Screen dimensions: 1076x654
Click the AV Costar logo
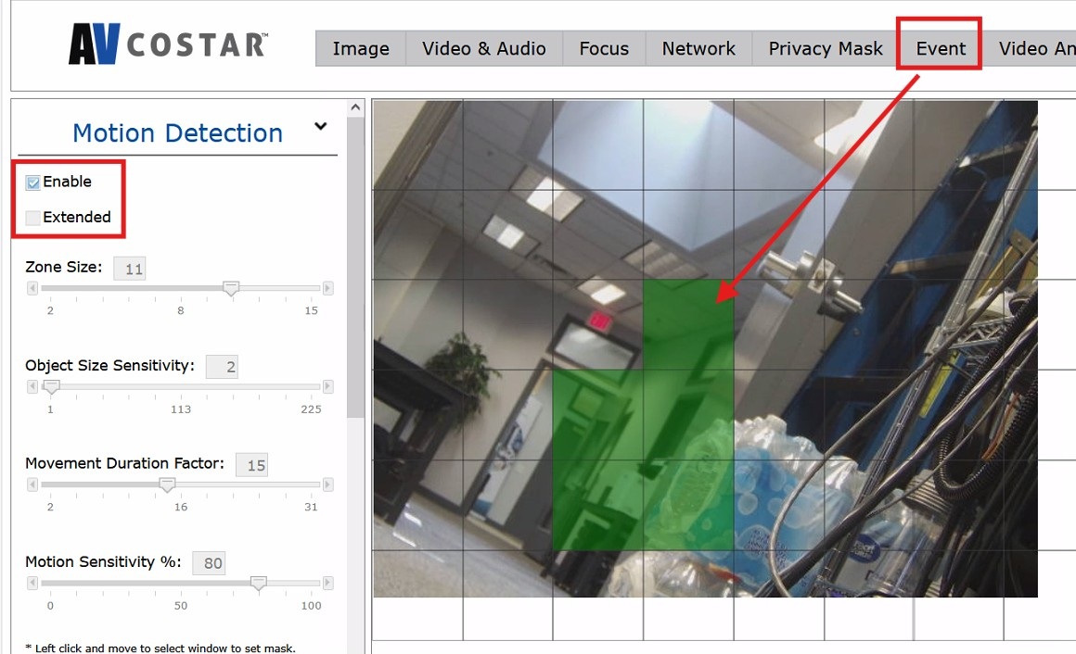coord(168,44)
